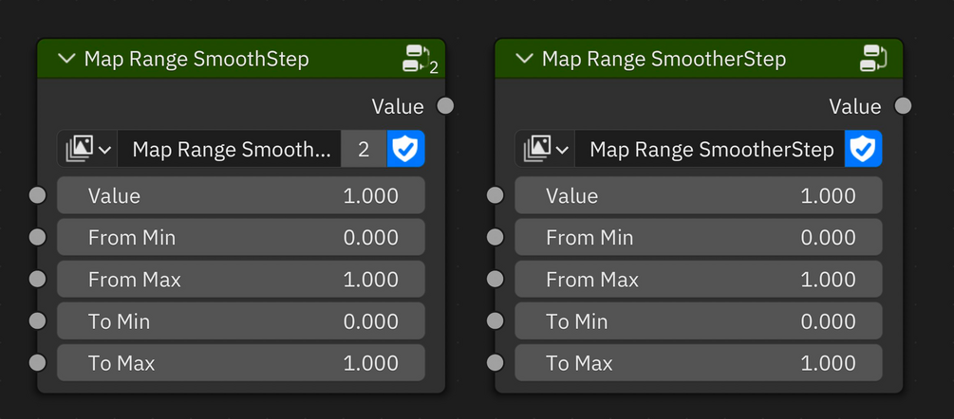The width and height of the screenshot is (954, 419).
Task: Click Value output socket on SmootherStep node
Action: click(903, 106)
